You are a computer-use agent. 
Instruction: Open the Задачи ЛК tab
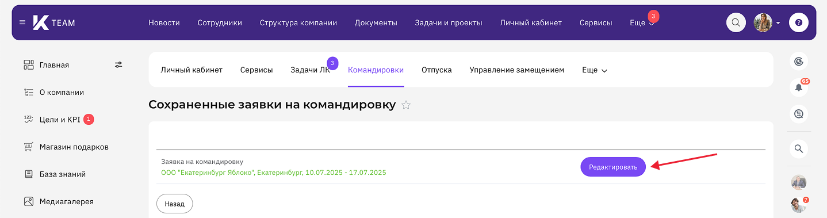click(x=310, y=70)
